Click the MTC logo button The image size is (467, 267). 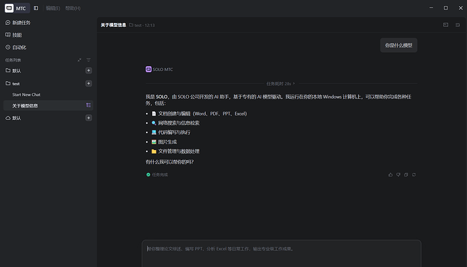[x=17, y=8]
